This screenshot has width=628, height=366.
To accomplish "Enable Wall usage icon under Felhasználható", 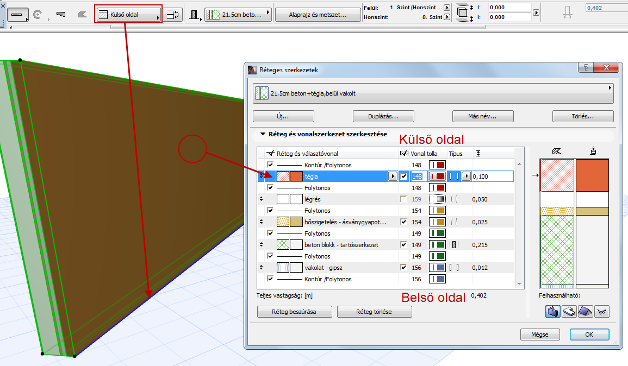I will 553,312.
